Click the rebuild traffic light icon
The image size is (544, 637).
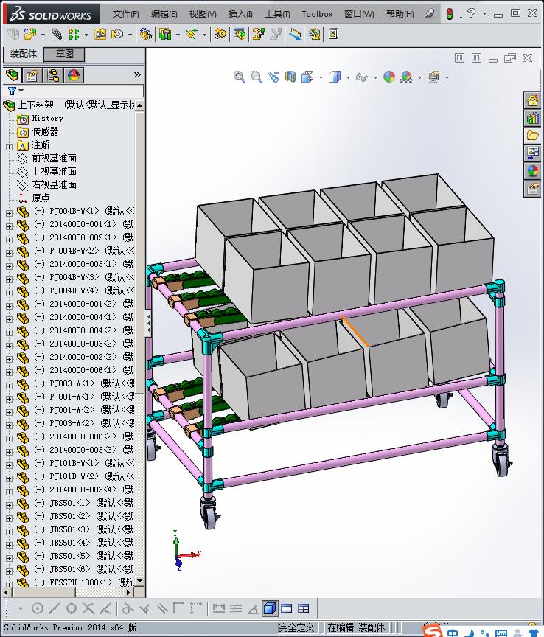pyautogui.click(x=450, y=14)
